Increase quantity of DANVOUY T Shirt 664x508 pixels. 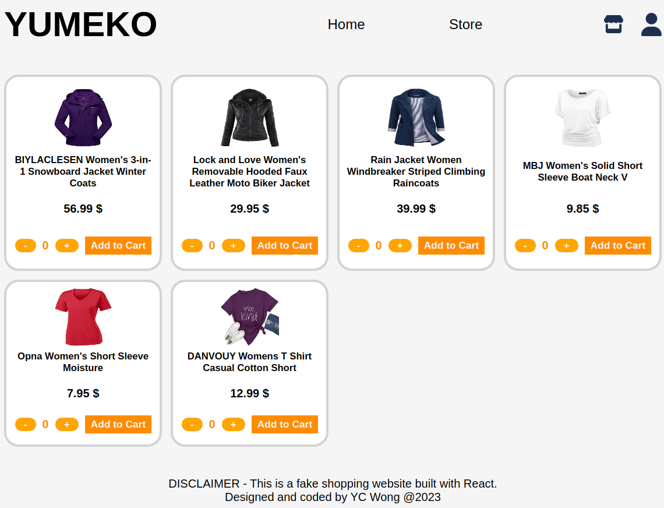pos(234,425)
